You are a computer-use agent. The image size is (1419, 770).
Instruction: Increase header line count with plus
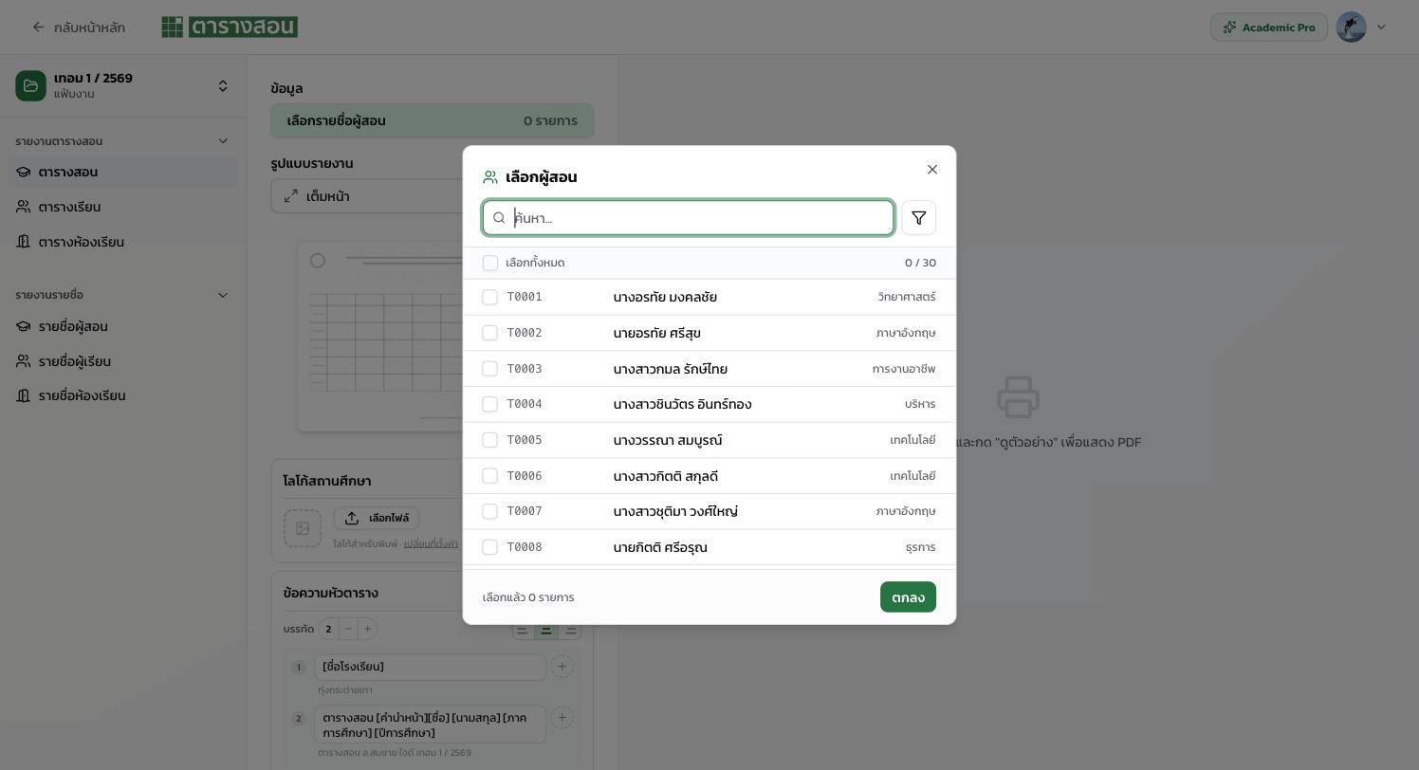point(367,629)
